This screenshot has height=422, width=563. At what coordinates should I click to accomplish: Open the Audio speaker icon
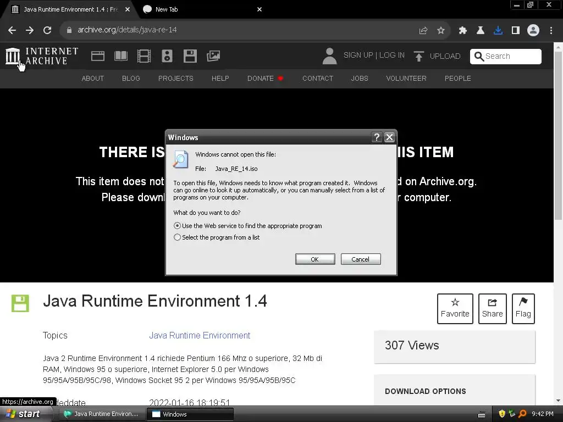[167, 57]
